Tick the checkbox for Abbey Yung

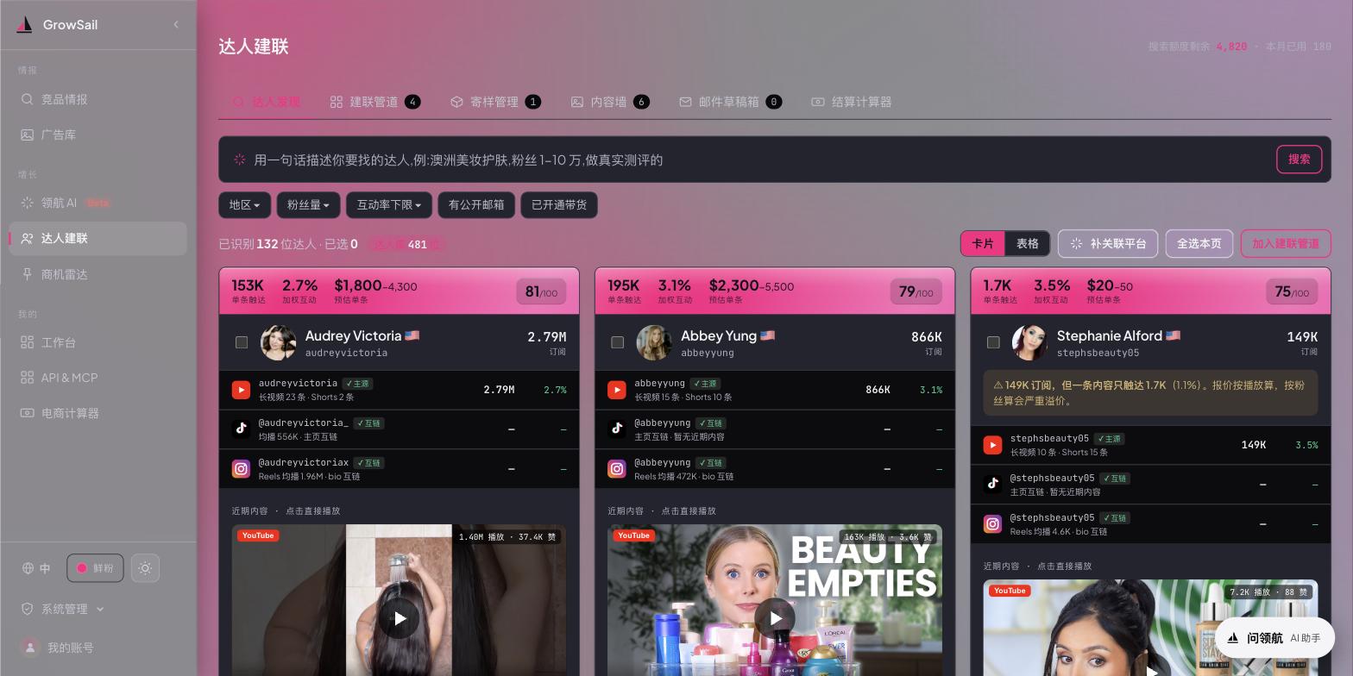pyautogui.click(x=617, y=342)
